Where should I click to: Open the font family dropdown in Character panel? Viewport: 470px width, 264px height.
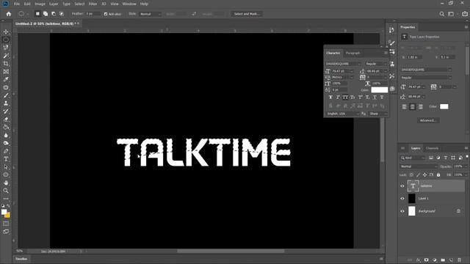click(343, 64)
